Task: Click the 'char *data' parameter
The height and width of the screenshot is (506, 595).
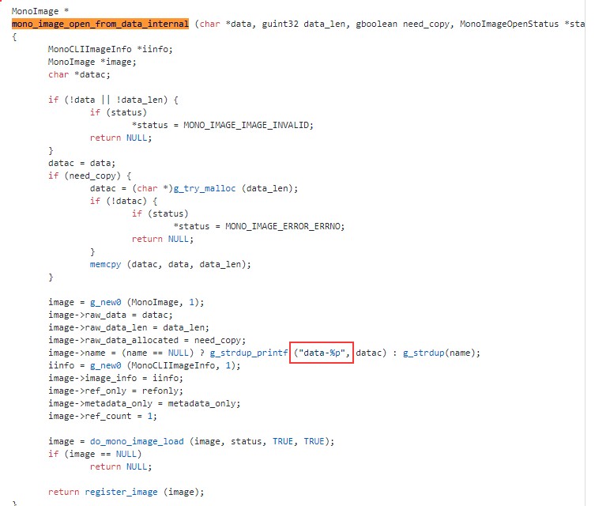Action: click(225, 24)
